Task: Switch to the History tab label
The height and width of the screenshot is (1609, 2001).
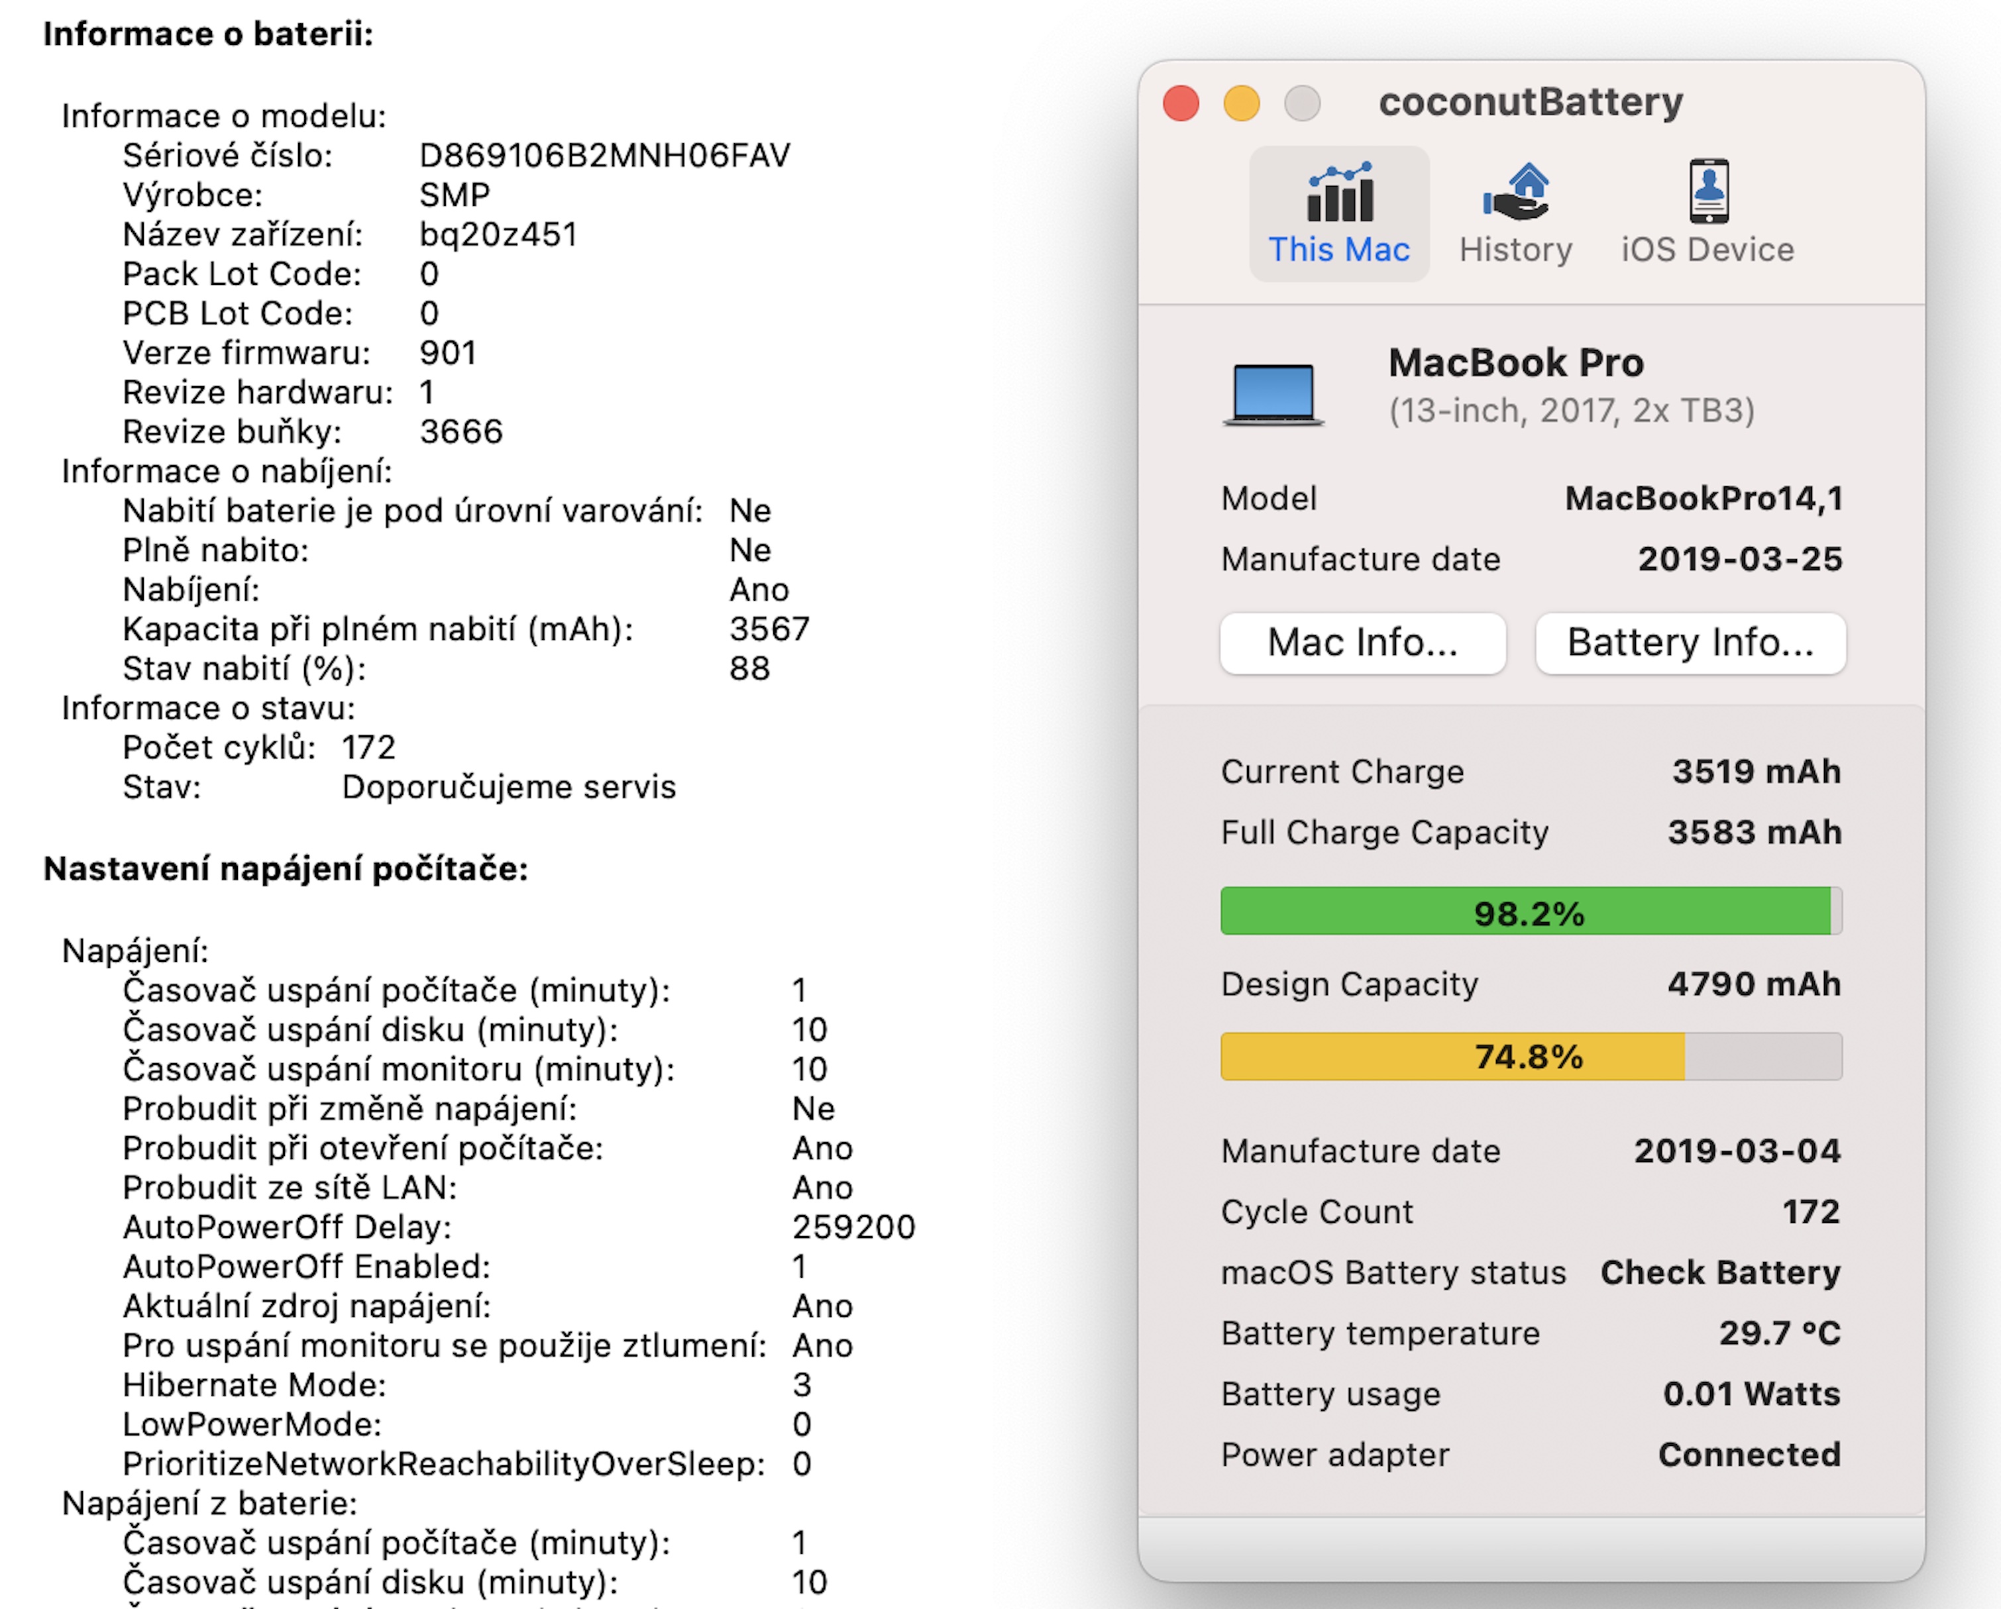Action: point(1515,250)
